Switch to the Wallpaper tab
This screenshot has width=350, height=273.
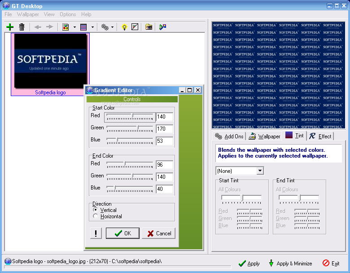pyautogui.click(x=264, y=136)
